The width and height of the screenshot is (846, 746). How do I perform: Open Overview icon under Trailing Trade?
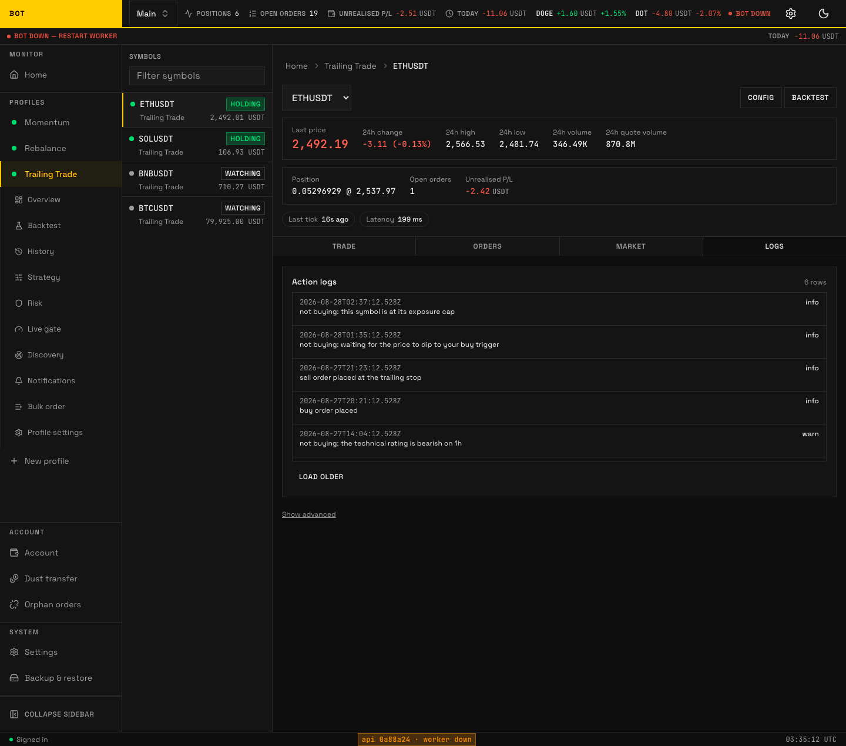19,200
